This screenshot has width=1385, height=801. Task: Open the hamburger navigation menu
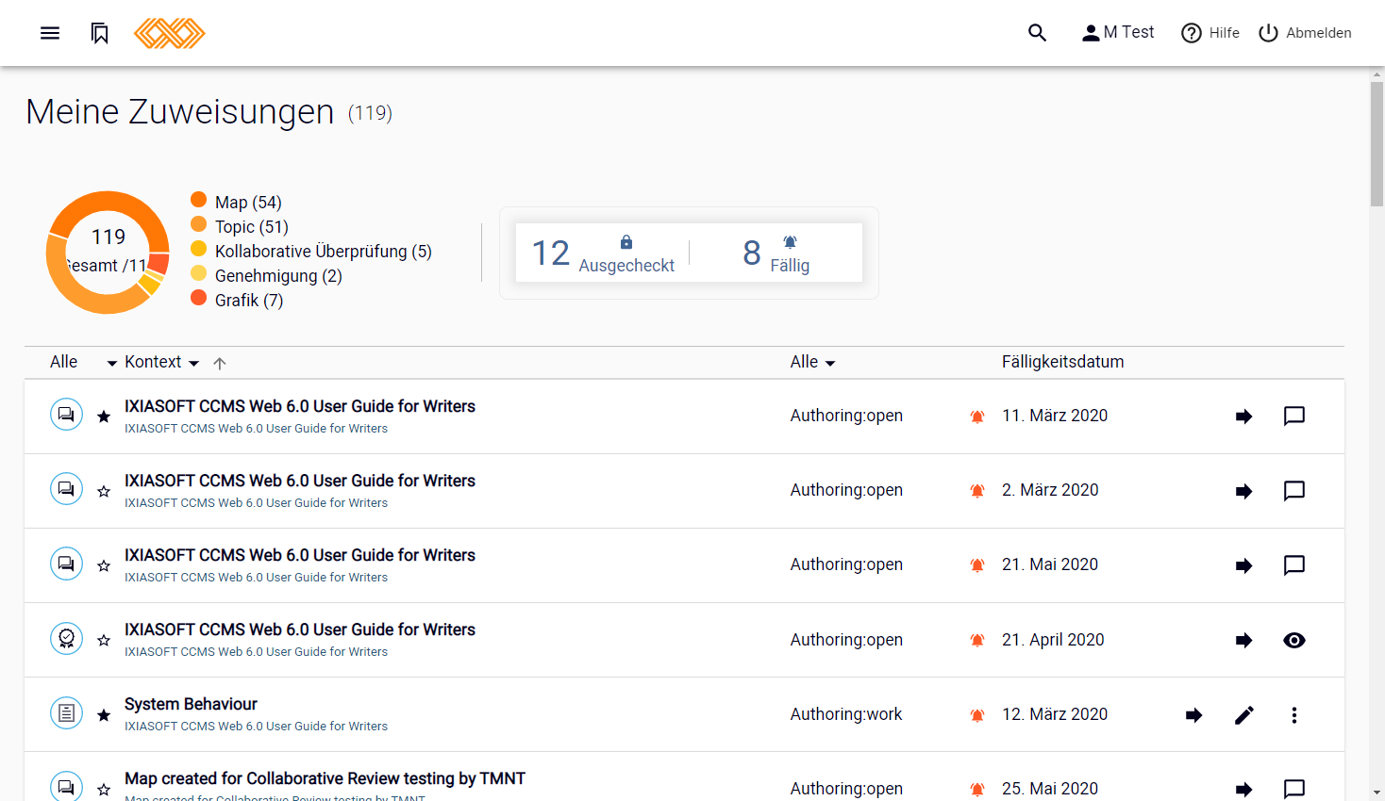click(50, 33)
